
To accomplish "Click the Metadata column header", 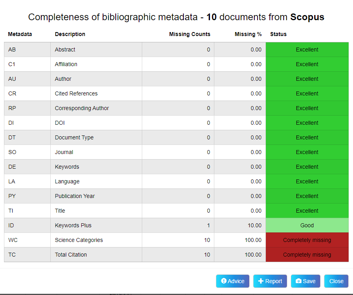I will coord(20,34).
